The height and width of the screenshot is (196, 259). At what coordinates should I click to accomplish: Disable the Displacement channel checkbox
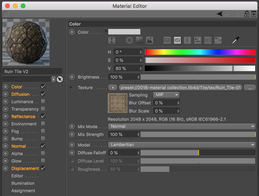pyautogui.click(x=43, y=168)
